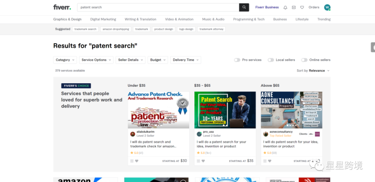Click the $35 starting price

(250, 161)
